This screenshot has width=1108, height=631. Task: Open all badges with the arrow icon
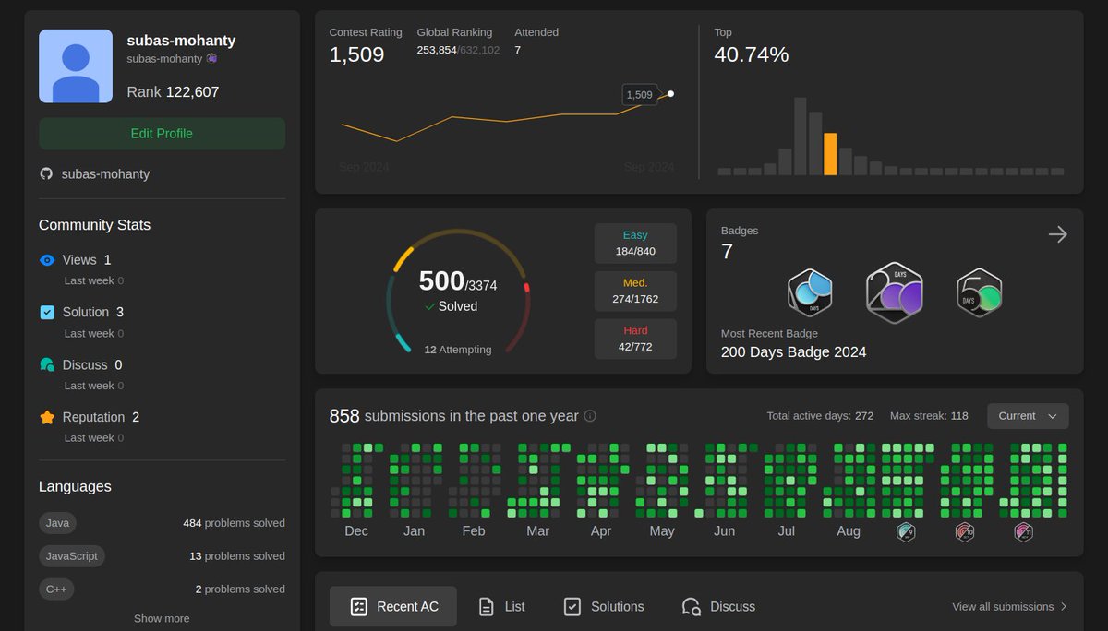pos(1057,234)
